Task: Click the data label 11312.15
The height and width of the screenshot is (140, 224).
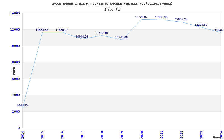Action: pos(102,33)
